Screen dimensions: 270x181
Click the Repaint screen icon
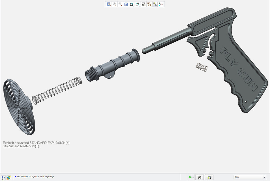tap(126, 4)
